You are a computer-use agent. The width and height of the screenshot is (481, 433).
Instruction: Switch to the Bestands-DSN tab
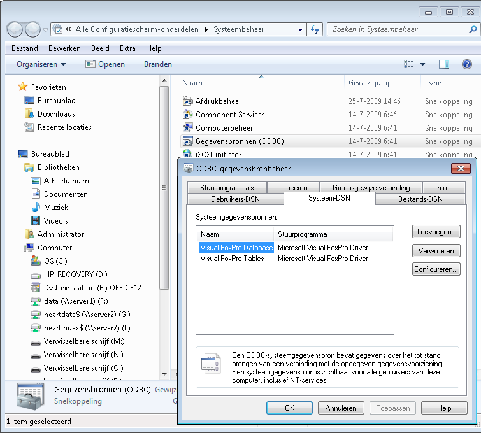point(420,199)
